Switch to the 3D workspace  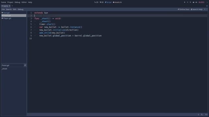point(102,2)
